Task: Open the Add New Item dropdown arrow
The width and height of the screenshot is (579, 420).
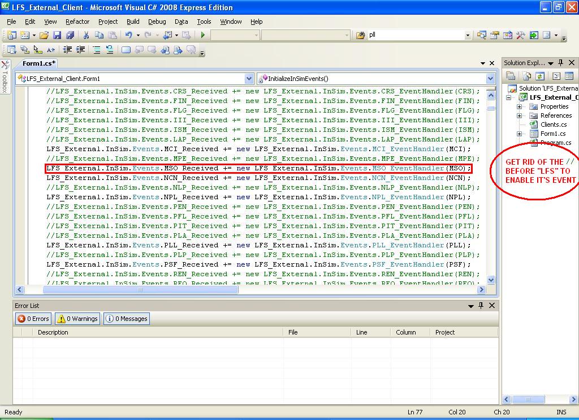Action: tap(34, 35)
